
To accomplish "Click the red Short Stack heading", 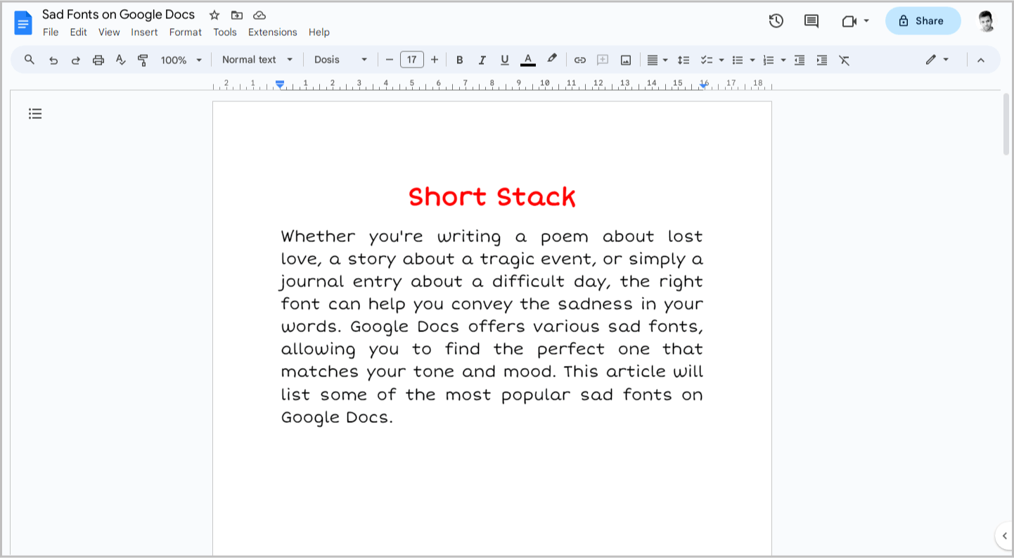I will [x=492, y=197].
